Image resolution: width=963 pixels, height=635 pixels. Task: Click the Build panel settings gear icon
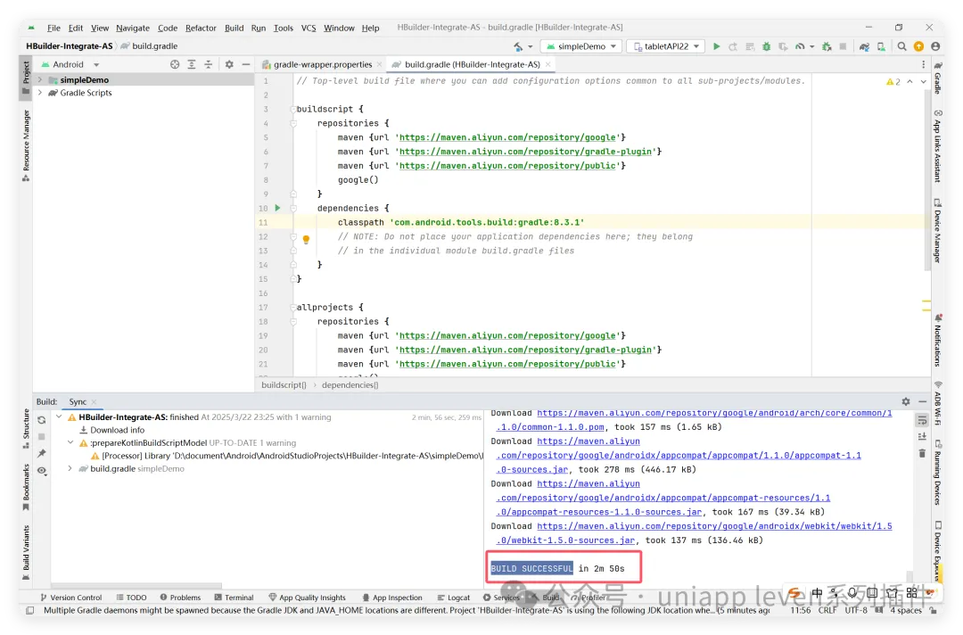click(906, 401)
